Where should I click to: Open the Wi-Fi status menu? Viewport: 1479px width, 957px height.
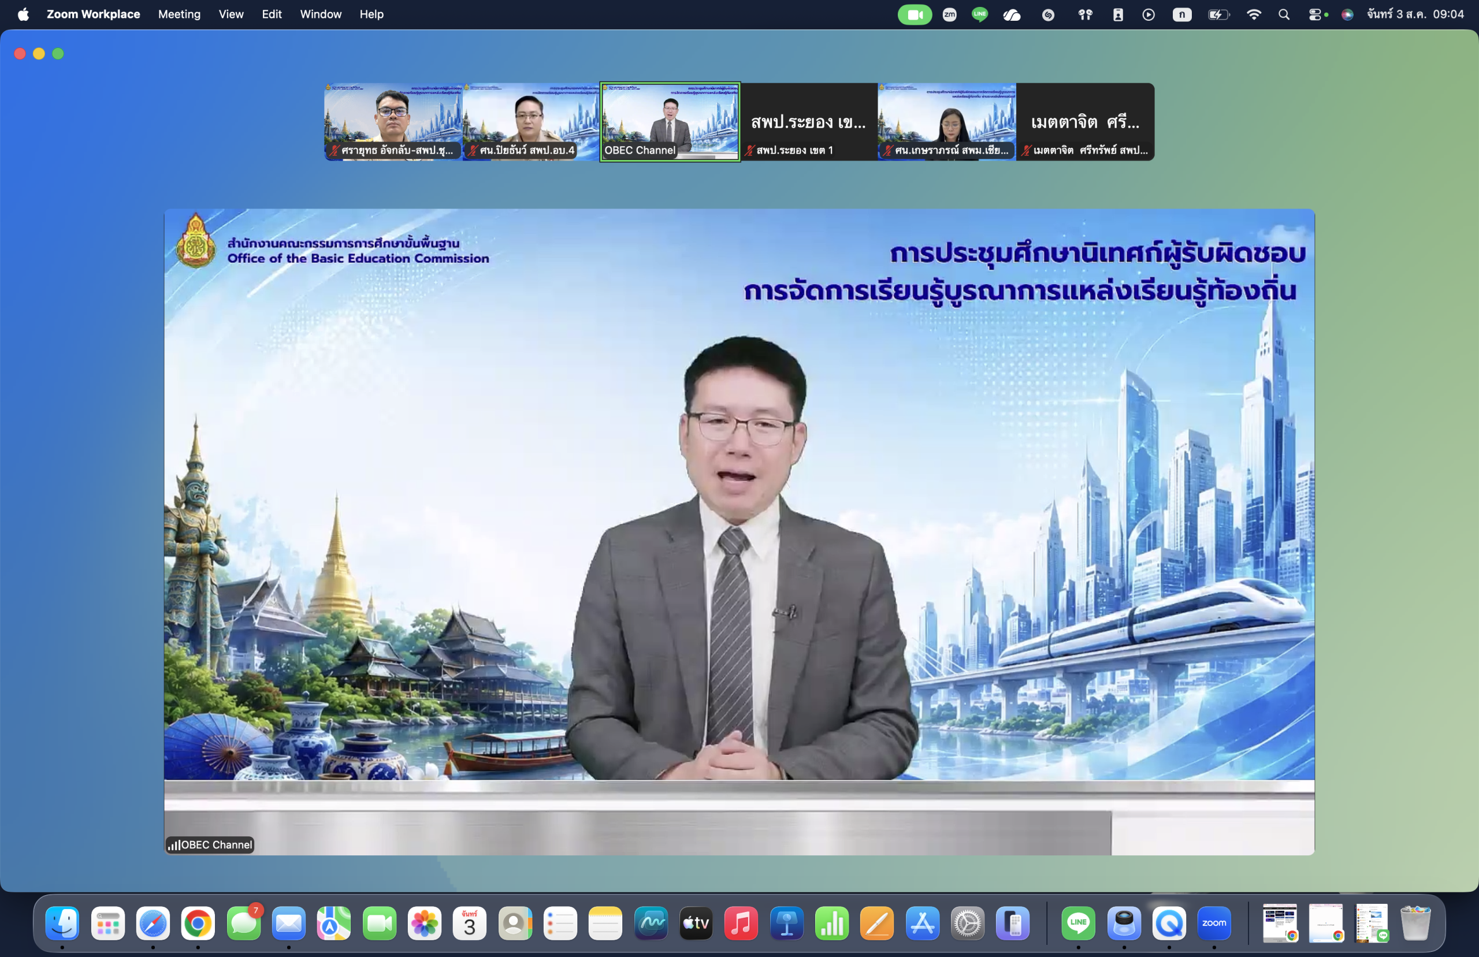[x=1254, y=14]
